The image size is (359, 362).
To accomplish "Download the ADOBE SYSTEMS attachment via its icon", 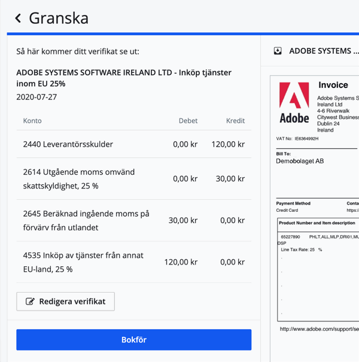I will click(278, 51).
